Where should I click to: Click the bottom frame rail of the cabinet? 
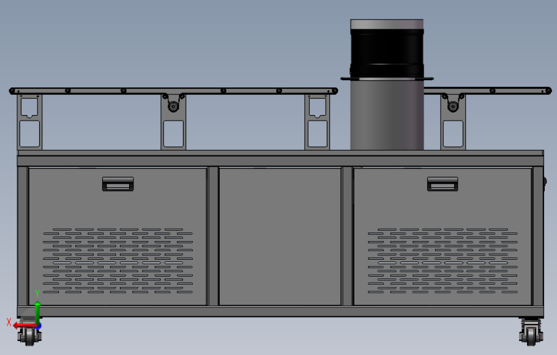pos(280,312)
